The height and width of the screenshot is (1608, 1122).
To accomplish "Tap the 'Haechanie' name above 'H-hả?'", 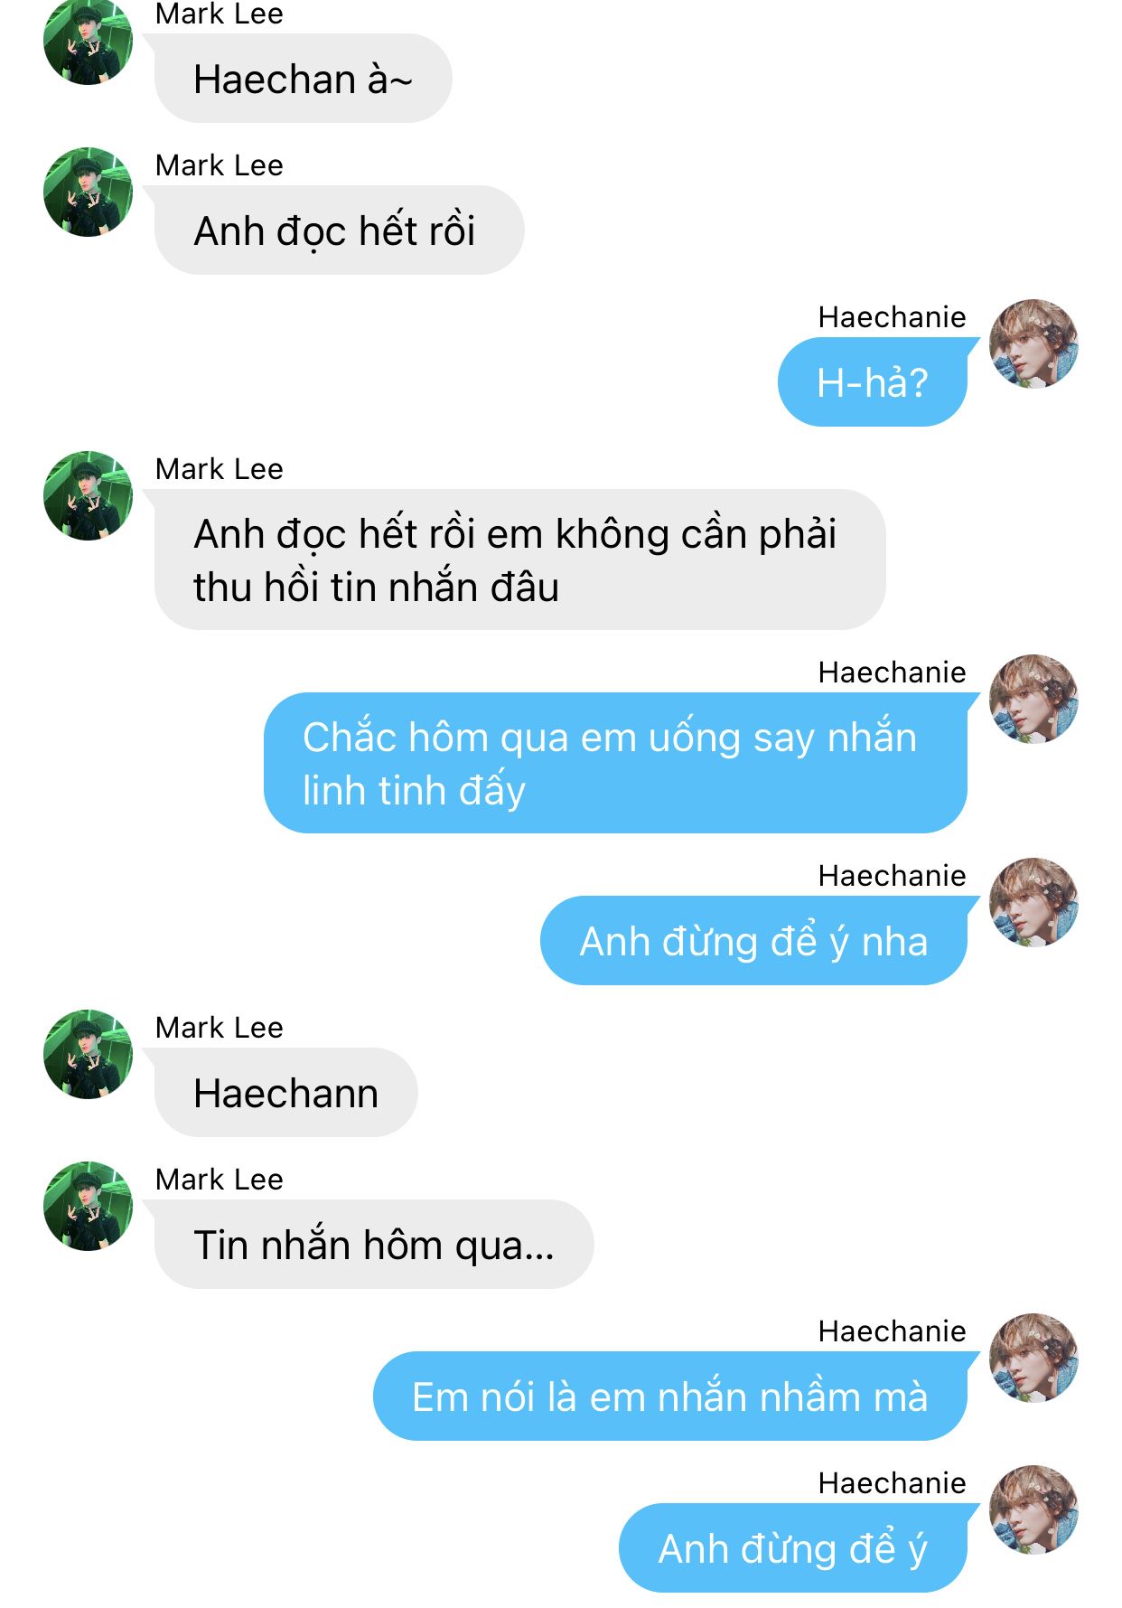I will [x=892, y=317].
